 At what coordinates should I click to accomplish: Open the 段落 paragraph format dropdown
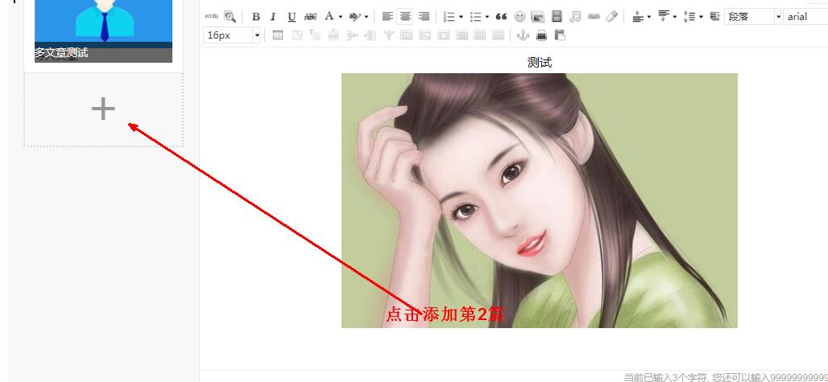click(x=752, y=16)
